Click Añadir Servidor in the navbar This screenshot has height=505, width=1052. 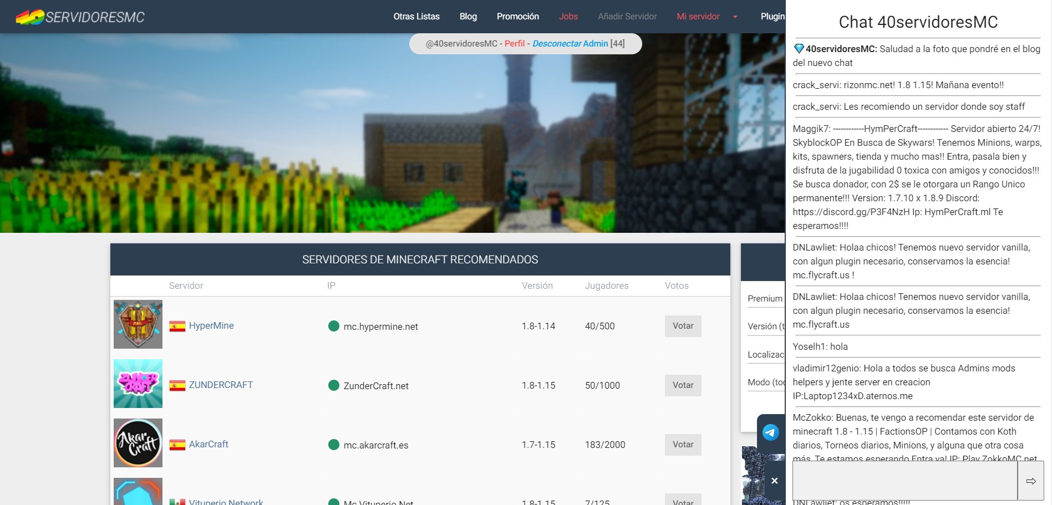pos(627,17)
